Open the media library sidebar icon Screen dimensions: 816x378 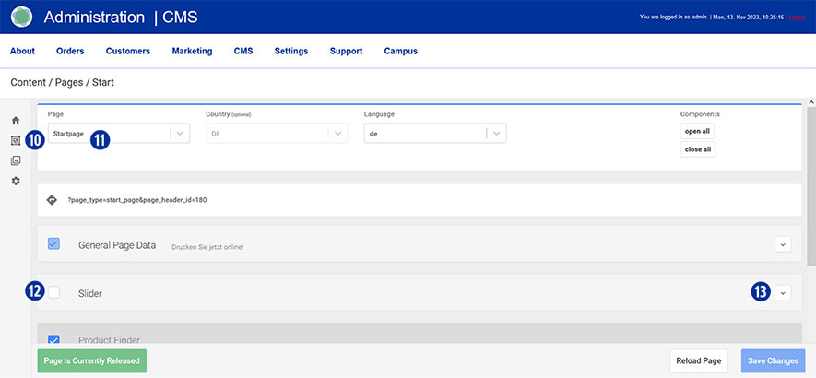pos(15,160)
